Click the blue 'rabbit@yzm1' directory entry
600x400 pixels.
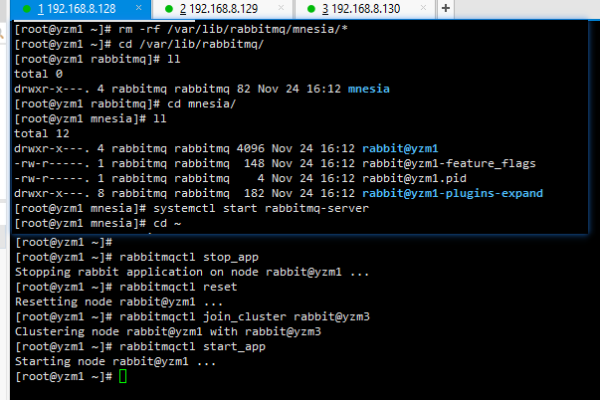pos(400,148)
